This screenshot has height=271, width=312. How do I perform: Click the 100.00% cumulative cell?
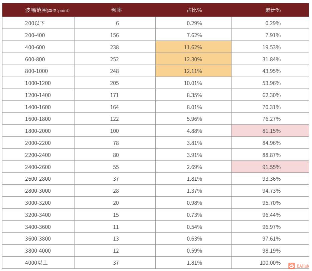click(x=270, y=263)
